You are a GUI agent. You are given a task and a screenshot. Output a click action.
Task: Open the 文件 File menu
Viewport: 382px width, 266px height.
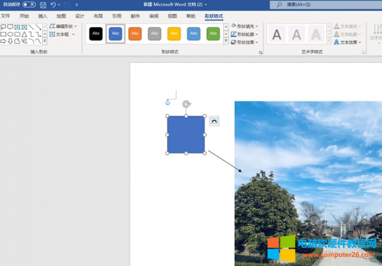[6, 16]
